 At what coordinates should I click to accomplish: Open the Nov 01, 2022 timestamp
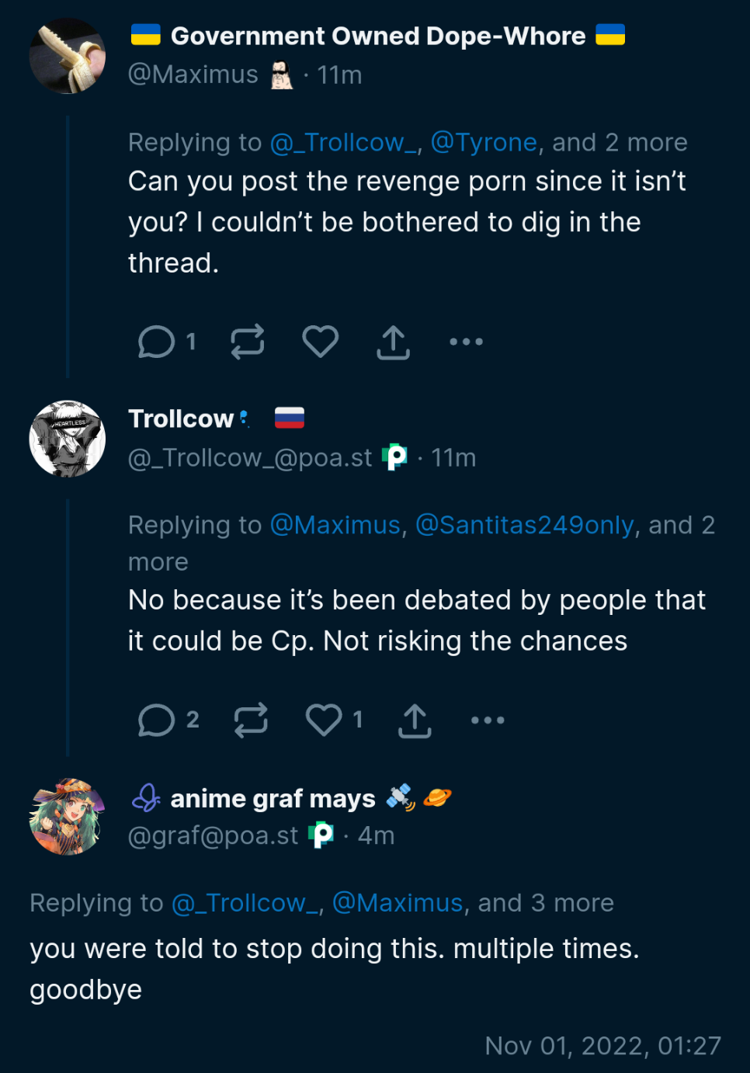click(602, 1046)
